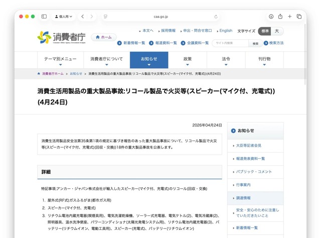321x238 pixels.
Task: Go back with the left arrow
Action: click(82, 17)
